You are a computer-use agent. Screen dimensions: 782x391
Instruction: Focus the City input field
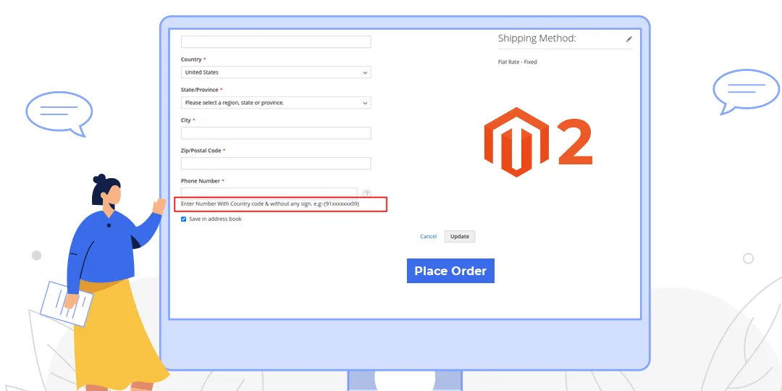point(276,133)
